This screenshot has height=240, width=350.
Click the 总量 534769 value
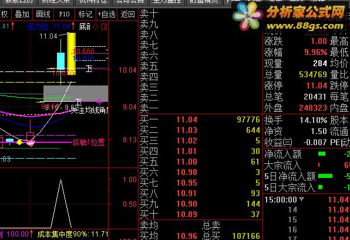[313, 74]
